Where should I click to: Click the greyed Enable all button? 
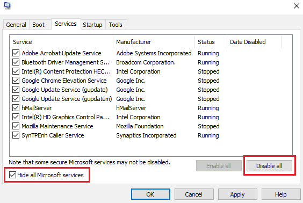tap(219, 166)
